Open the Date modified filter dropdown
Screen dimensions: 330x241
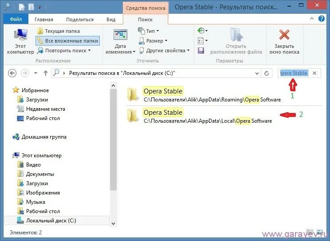[120, 42]
